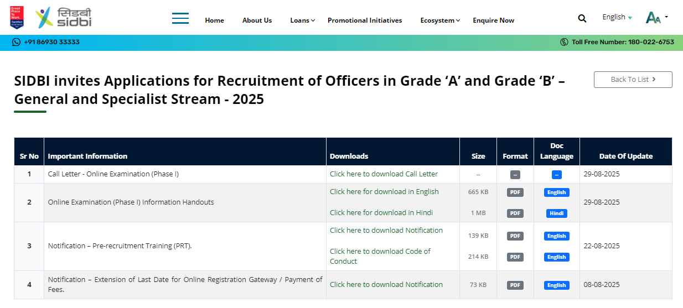Click PDF badge for English information handout
Screen dimensions: 683x308
pos(515,192)
